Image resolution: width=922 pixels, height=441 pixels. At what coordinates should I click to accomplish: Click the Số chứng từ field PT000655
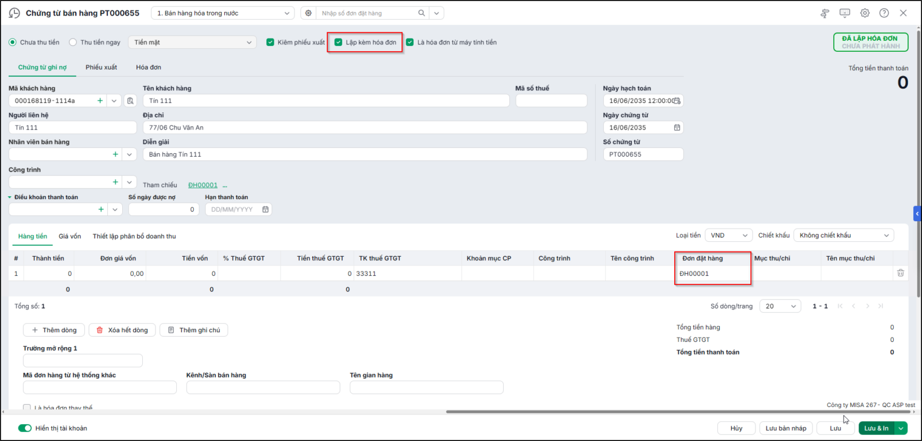(x=643, y=154)
